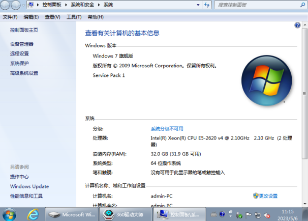
Task: Open 高级系统设置 in the sidebar
Action: point(24,73)
